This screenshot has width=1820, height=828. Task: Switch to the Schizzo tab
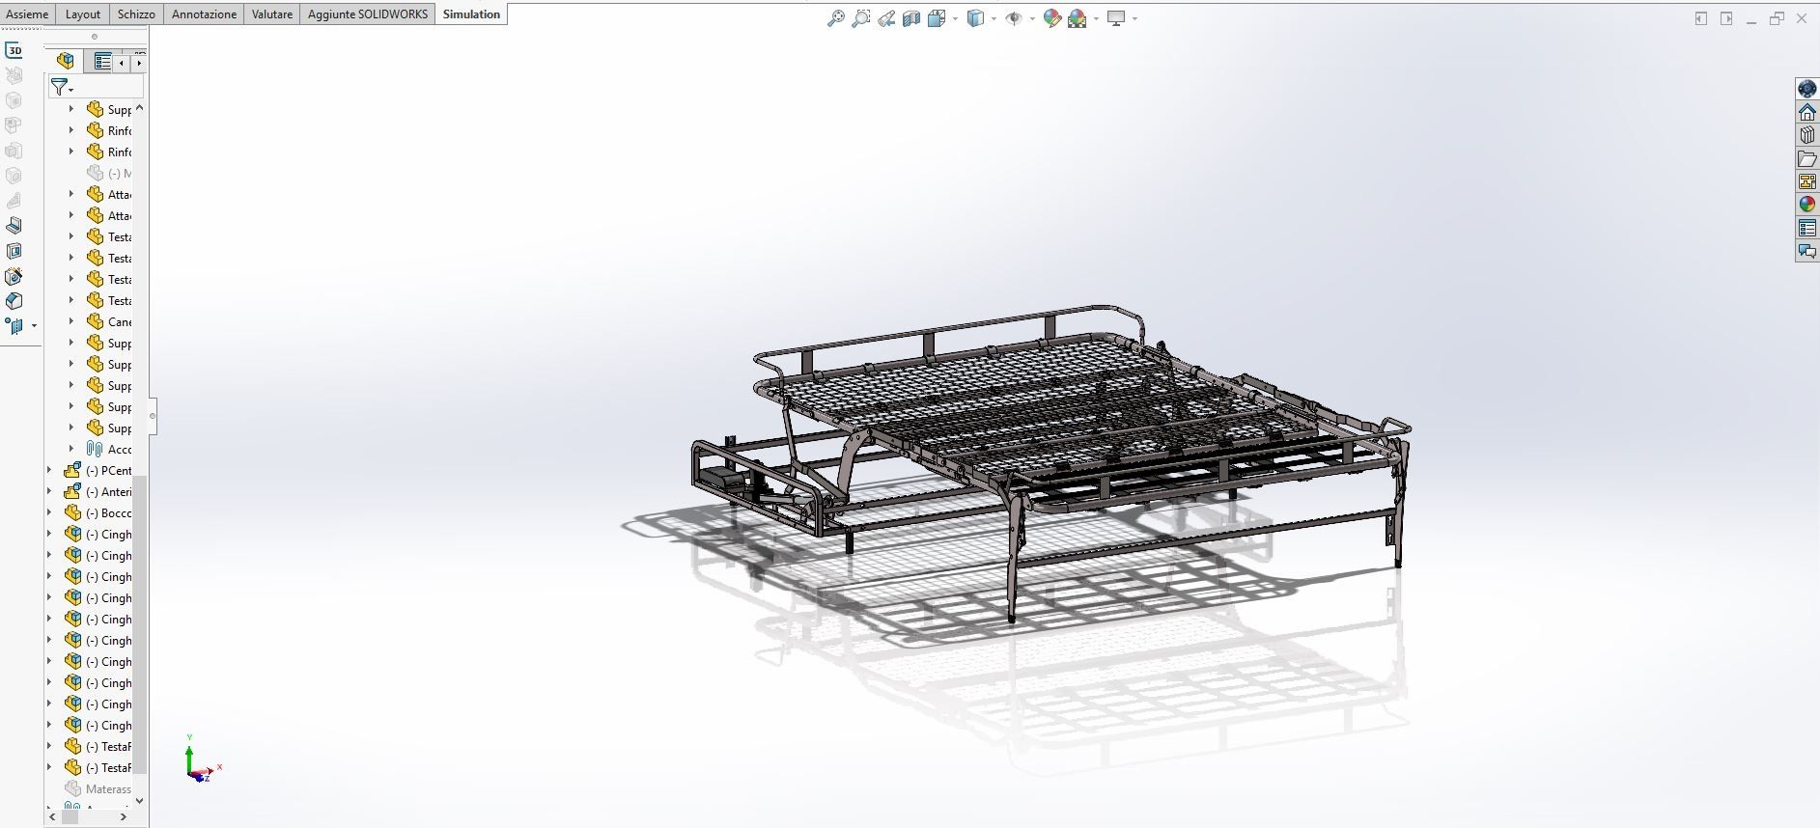(136, 14)
